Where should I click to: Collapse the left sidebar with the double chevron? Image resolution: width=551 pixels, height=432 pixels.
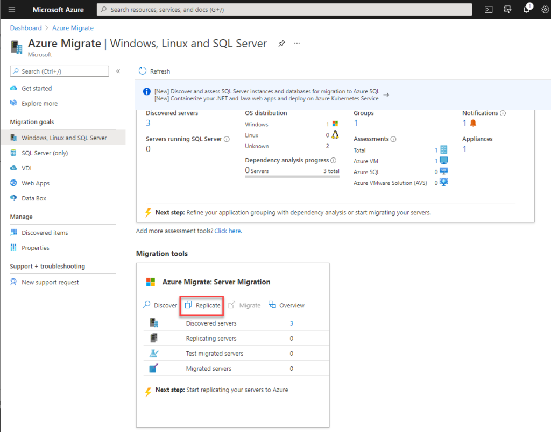[x=118, y=71]
